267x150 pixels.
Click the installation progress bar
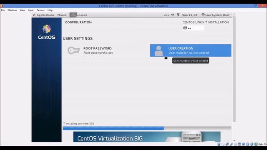147,128
